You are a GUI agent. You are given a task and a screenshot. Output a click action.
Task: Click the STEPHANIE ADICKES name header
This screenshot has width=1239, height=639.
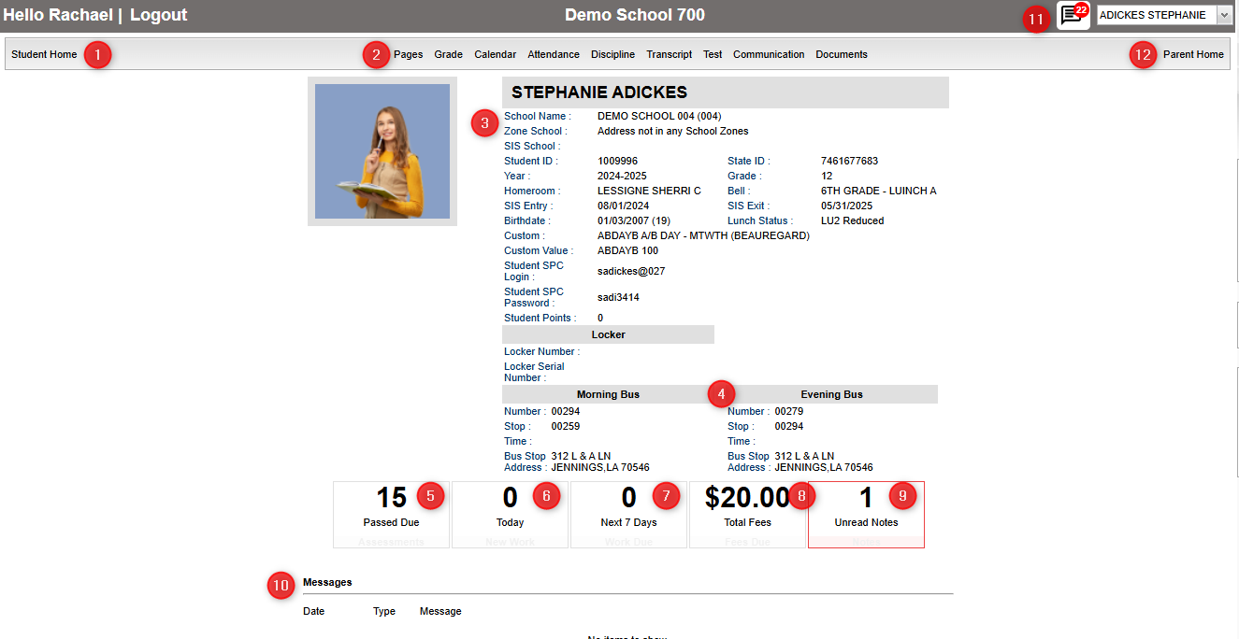point(599,92)
